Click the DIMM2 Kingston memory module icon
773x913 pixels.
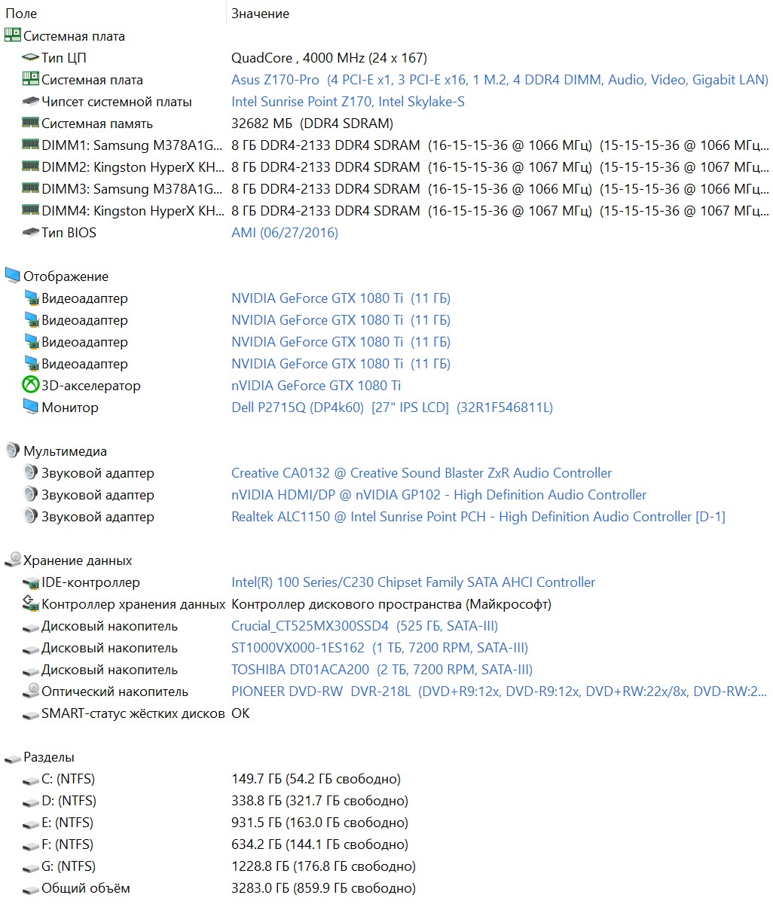(31, 166)
